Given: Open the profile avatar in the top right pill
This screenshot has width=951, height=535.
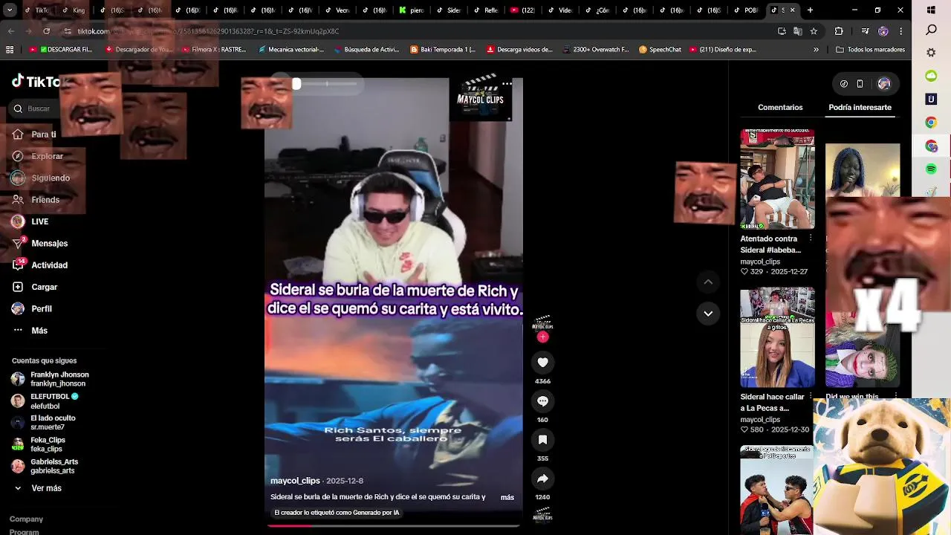Looking at the screenshot, I should pyautogui.click(x=883, y=84).
